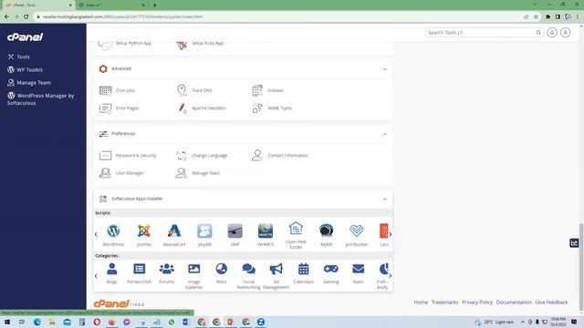Open Cron Jobs tool
584x328 pixels.
(118, 90)
